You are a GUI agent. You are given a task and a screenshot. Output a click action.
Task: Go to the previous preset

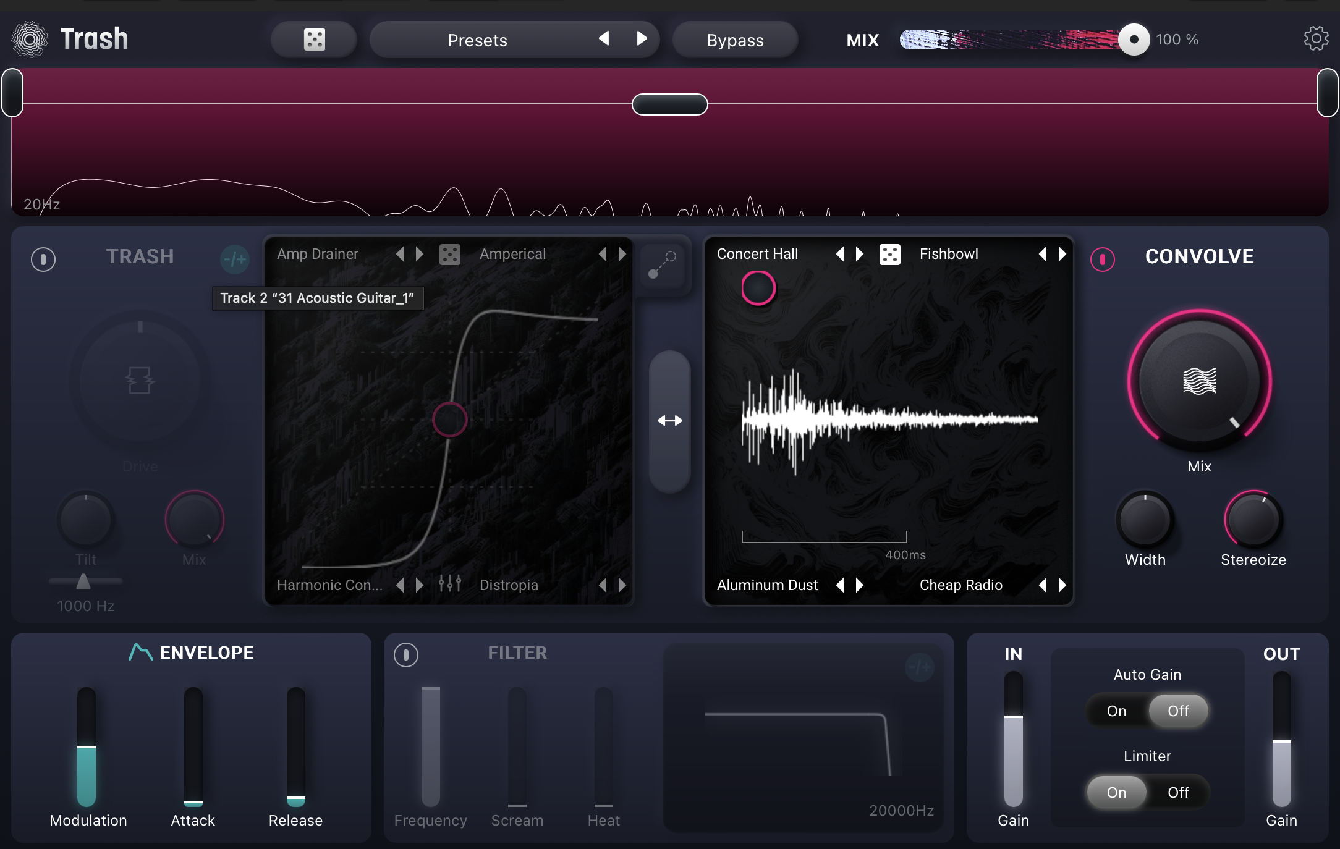(x=604, y=39)
